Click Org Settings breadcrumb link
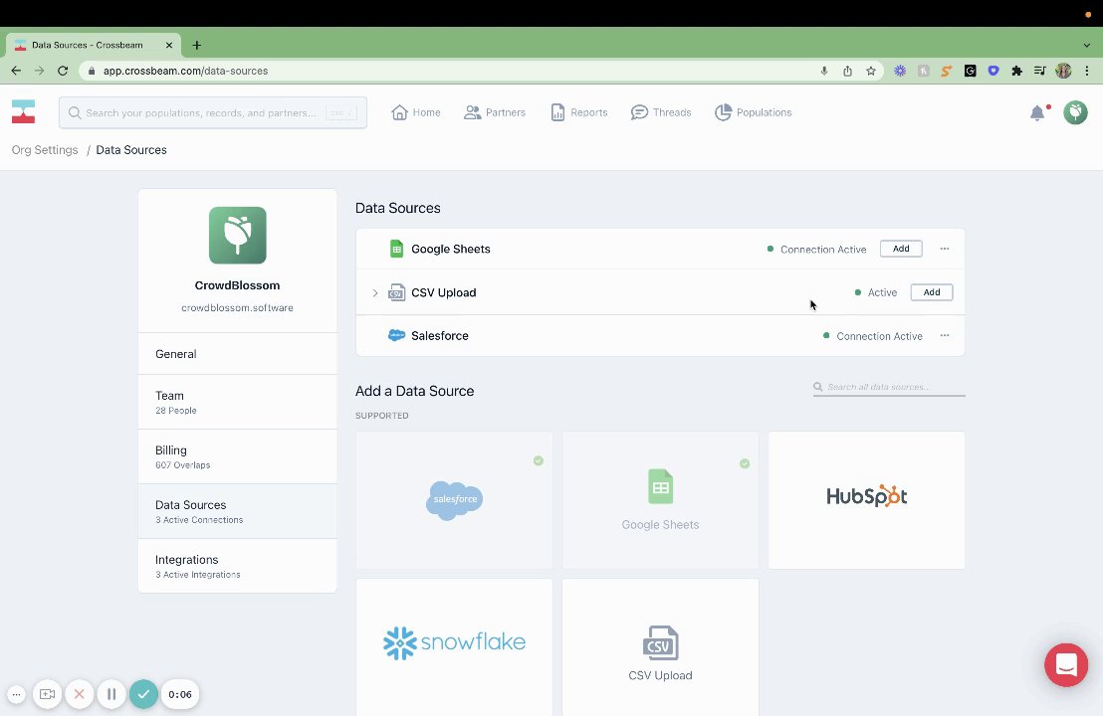This screenshot has width=1103, height=716. click(45, 150)
